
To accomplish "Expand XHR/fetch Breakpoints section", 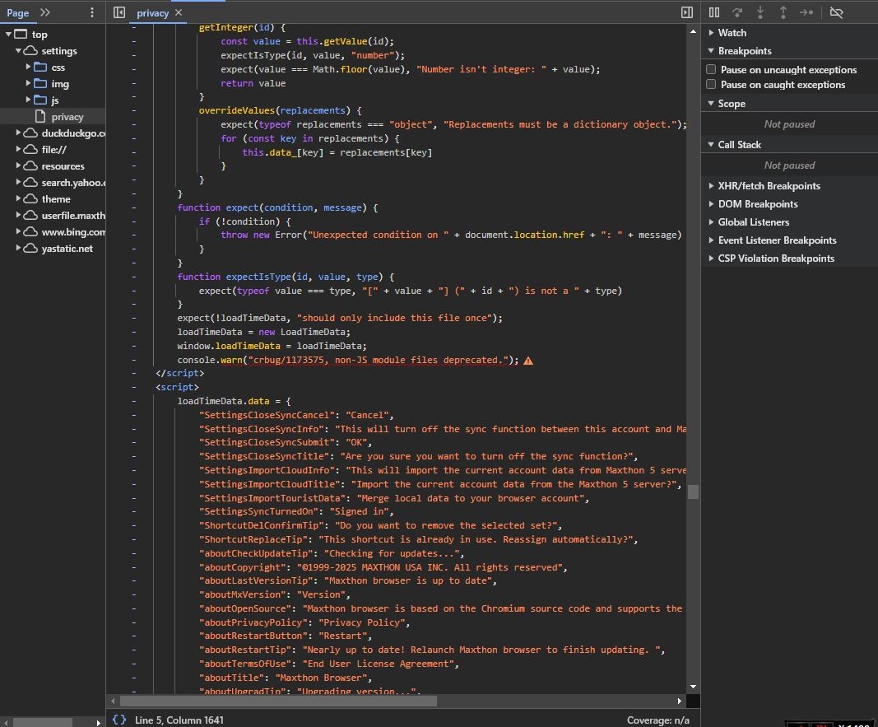I will tap(711, 185).
